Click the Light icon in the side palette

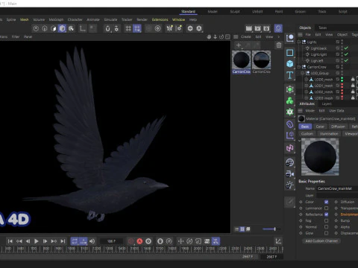click(x=290, y=185)
